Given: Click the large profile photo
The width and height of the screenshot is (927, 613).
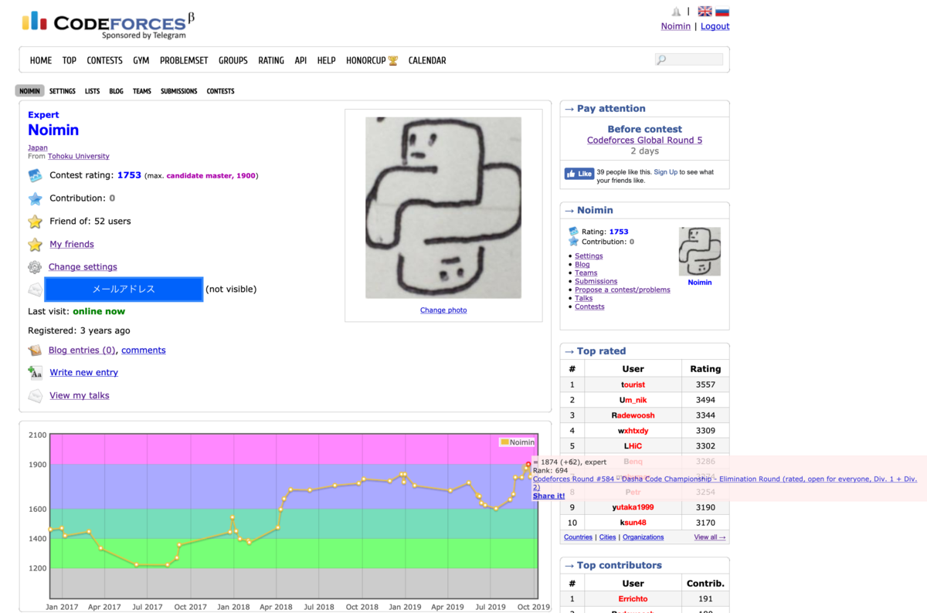Looking at the screenshot, I should (443, 208).
